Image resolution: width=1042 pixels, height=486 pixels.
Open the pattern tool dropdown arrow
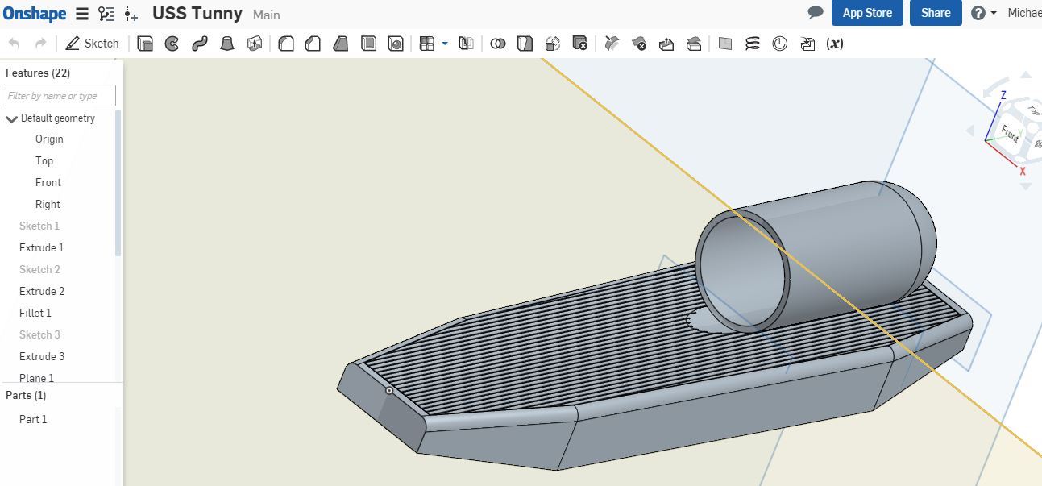tap(444, 44)
